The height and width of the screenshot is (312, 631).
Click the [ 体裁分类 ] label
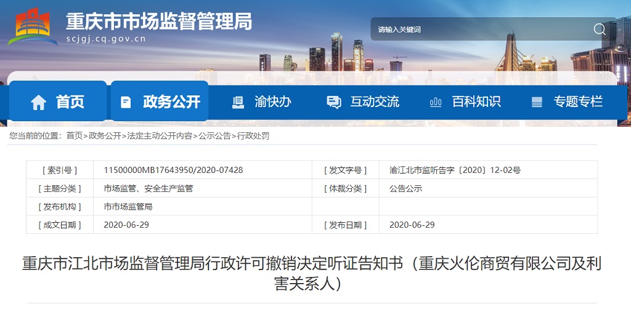[x=346, y=188]
